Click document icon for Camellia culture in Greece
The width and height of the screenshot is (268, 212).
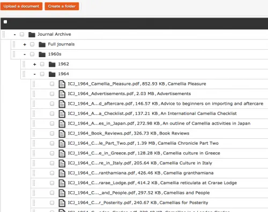click(x=62, y=153)
